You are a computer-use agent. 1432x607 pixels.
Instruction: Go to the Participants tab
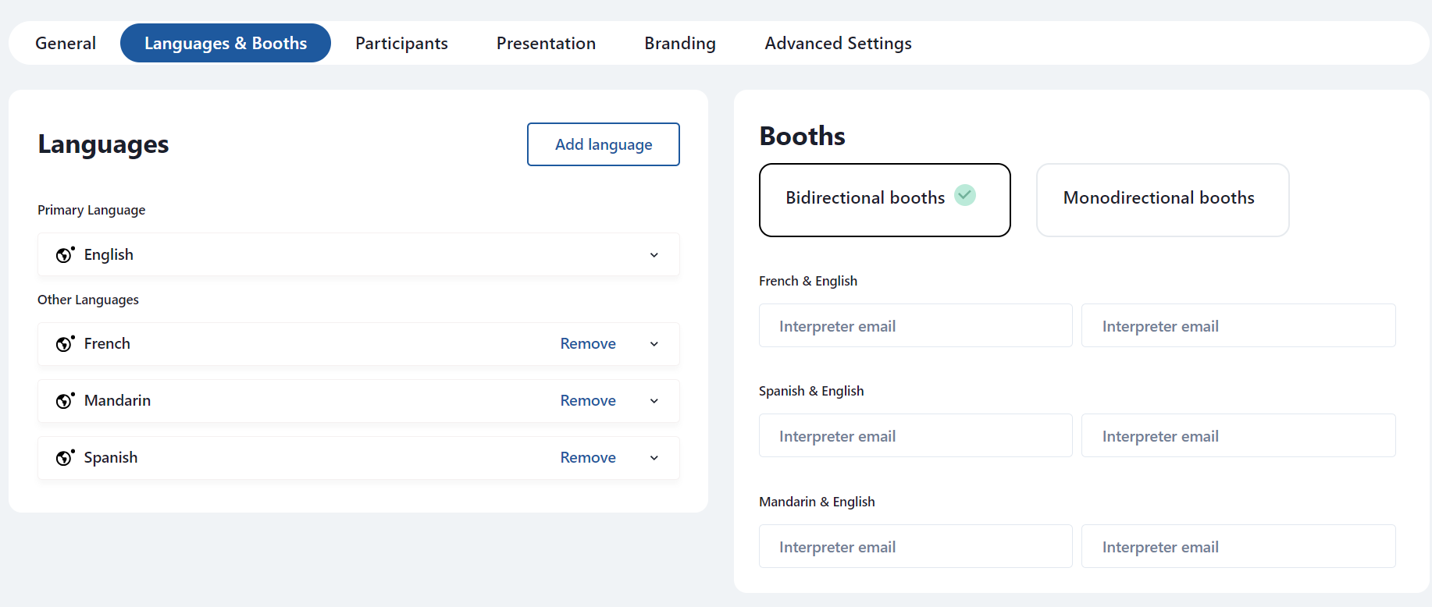pos(401,43)
